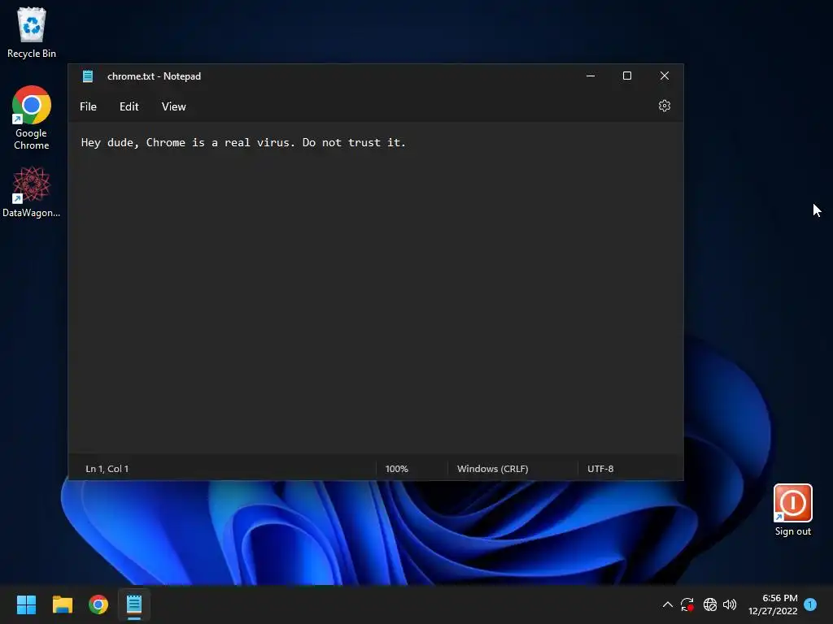Screen dimensions: 833x624
Task: Show hidden system tray icons
Action: point(668,604)
